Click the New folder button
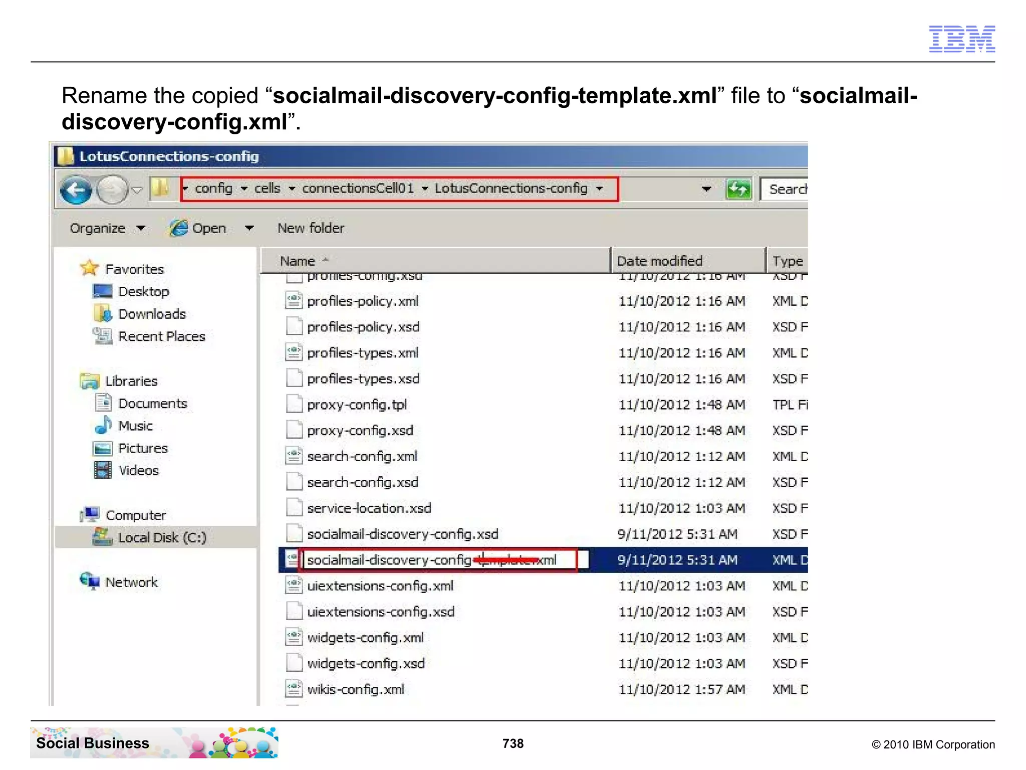Screen dimensions: 1026x770 pyautogui.click(x=311, y=228)
